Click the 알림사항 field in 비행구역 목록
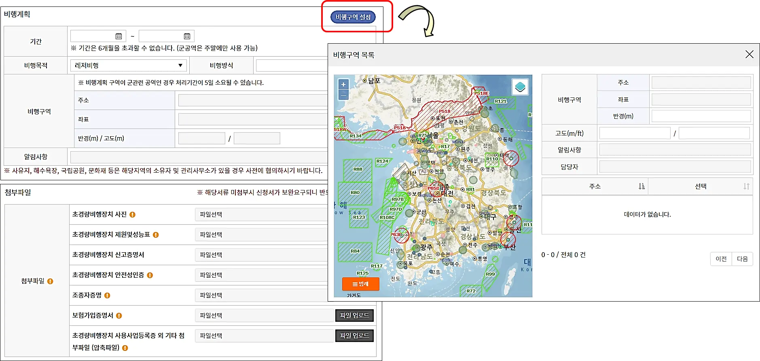 click(675, 150)
